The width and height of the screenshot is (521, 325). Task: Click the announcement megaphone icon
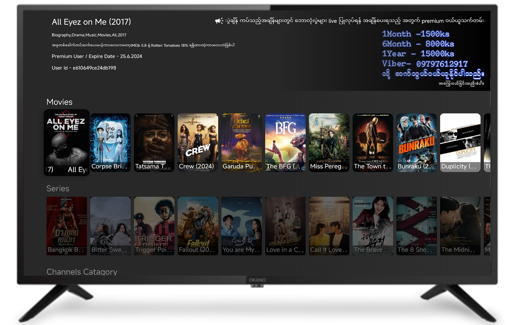click(x=219, y=20)
